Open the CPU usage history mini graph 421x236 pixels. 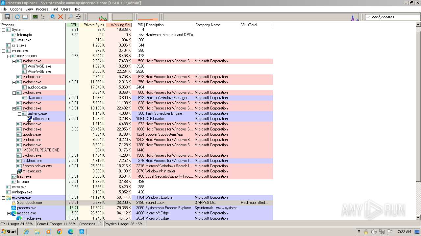(97, 17)
